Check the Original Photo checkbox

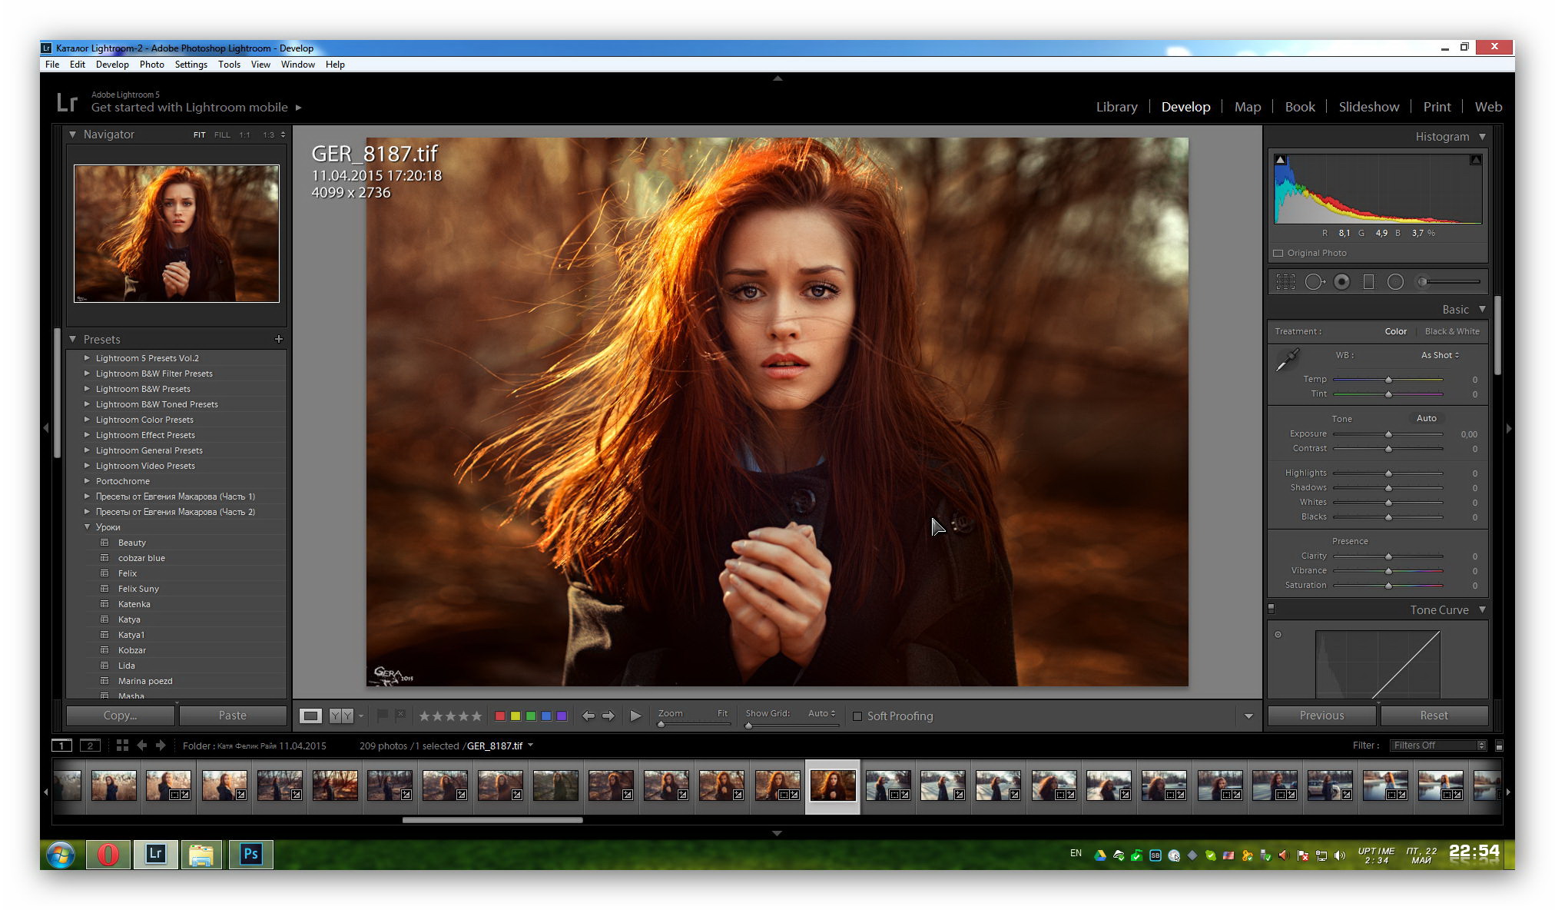[x=1278, y=253]
